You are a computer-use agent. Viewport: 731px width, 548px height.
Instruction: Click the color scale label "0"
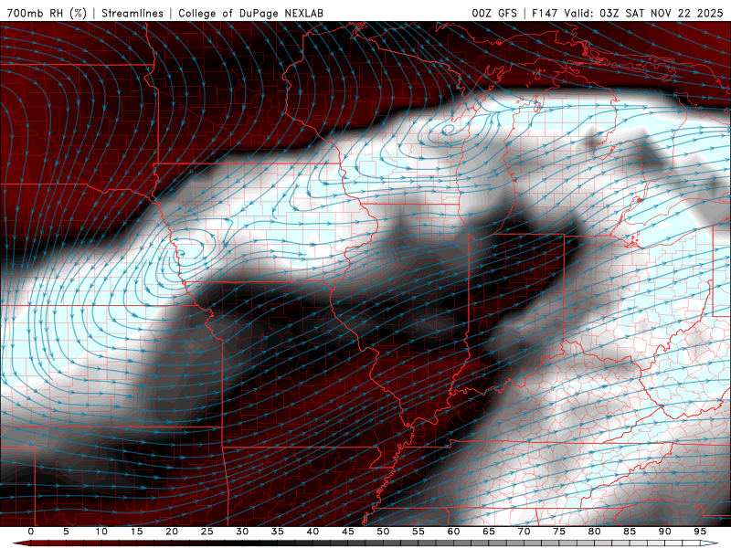tap(31, 532)
